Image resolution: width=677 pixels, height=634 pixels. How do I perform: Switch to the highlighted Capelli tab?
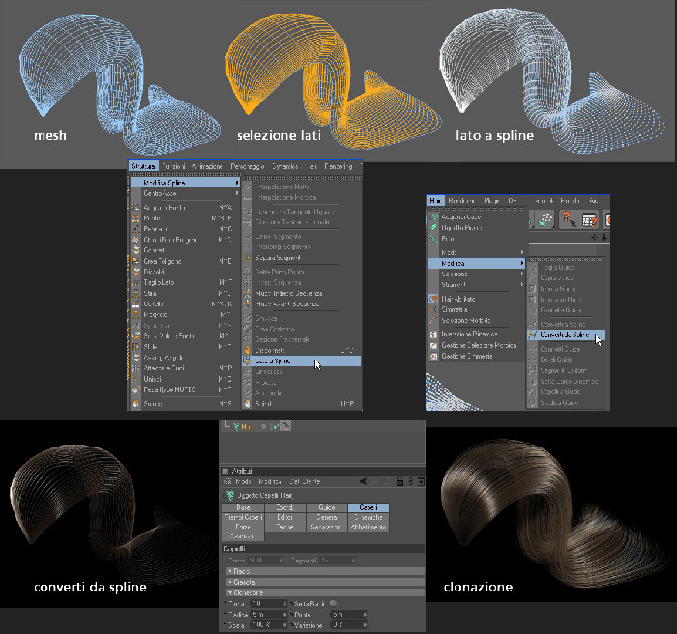pos(368,507)
